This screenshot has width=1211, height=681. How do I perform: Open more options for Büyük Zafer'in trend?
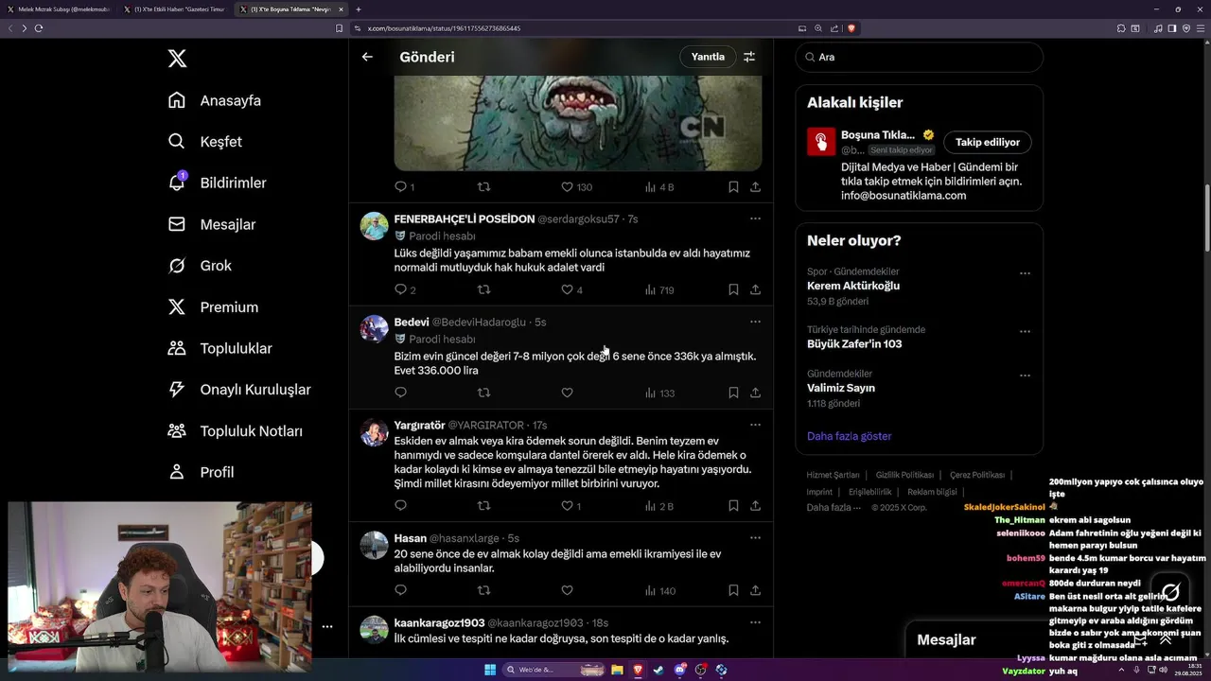[1025, 332]
